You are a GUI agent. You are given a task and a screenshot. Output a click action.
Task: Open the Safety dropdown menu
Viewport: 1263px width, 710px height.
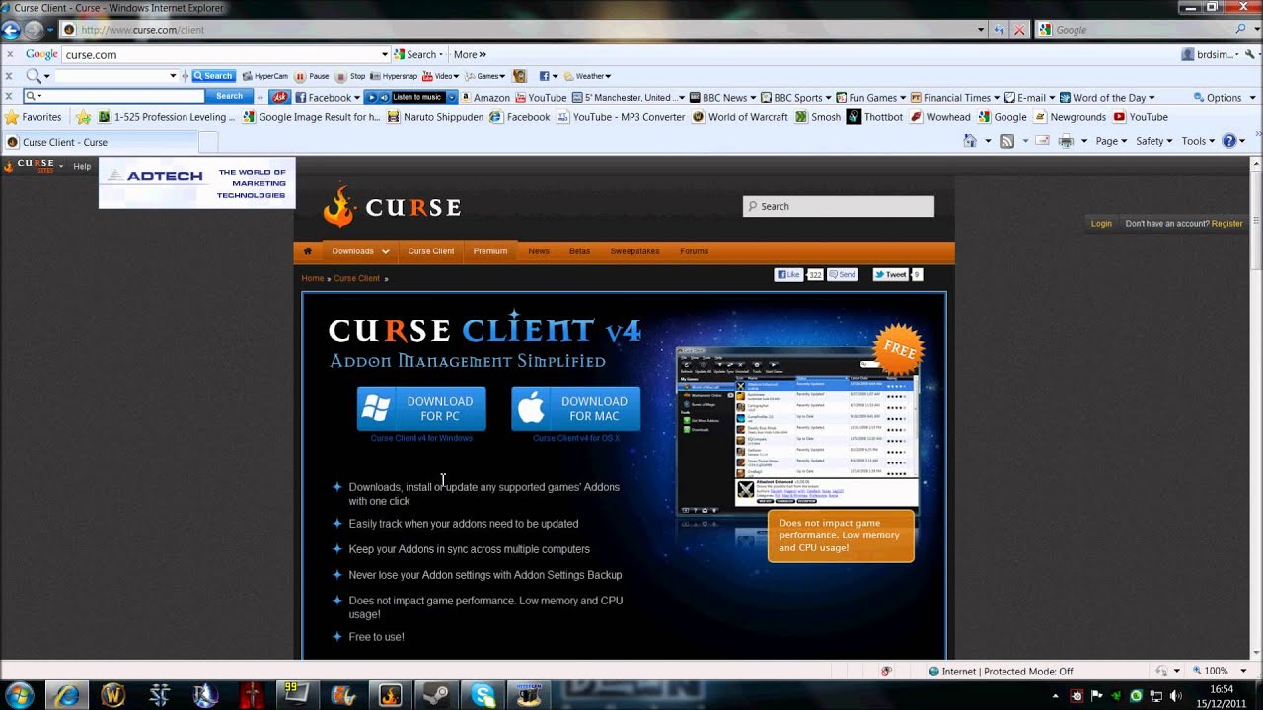1153,141
